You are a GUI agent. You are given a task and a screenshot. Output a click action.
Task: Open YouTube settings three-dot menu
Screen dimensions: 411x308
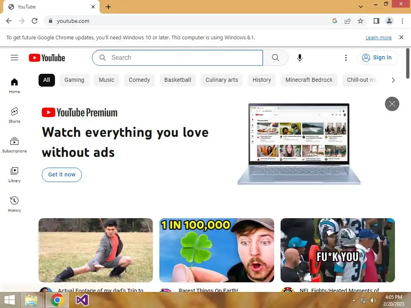point(346,58)
